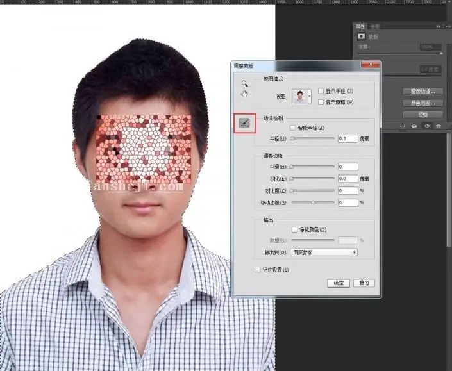
Task: Close the Refine Mask dialog
Action: [x=371, y=65]
